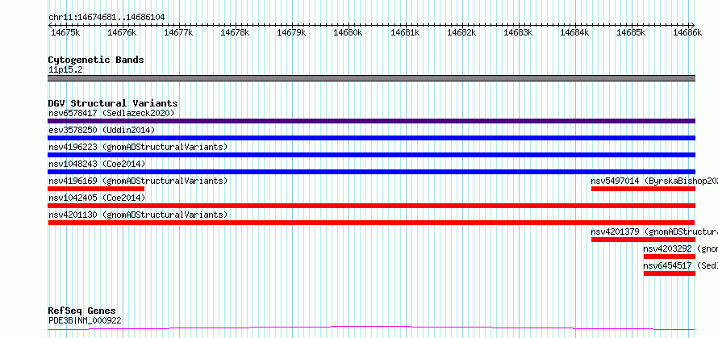Viewport: 718px width, 338px height.
Task: Click the long red bar under nsv4201130
Action: 372,223
